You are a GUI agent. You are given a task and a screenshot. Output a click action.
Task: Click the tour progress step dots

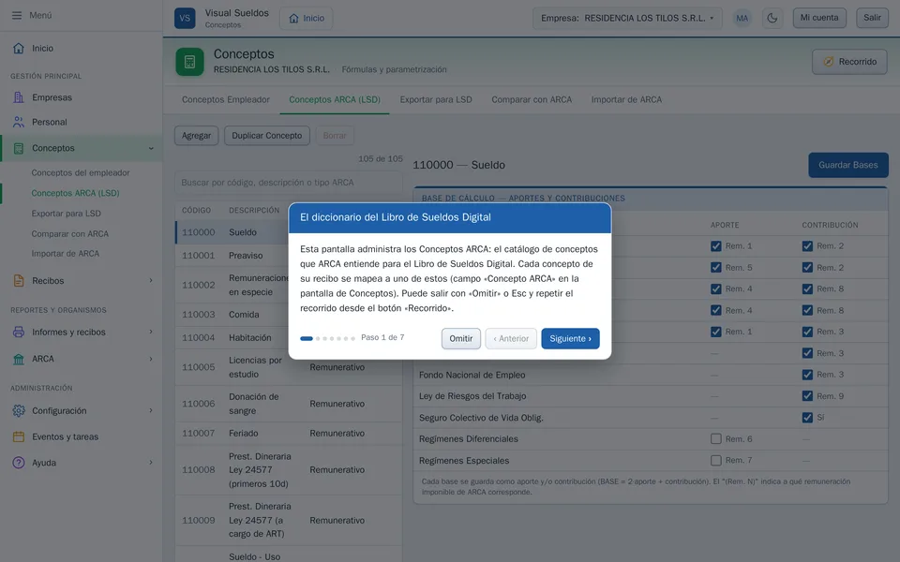[328, 338]
